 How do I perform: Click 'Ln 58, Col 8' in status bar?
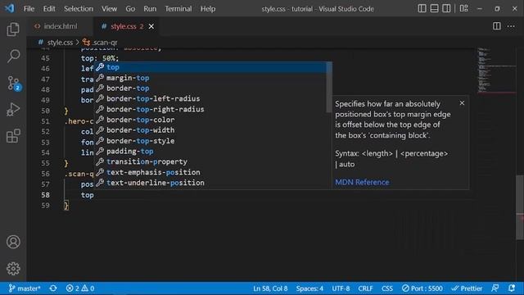coord(270,288)
